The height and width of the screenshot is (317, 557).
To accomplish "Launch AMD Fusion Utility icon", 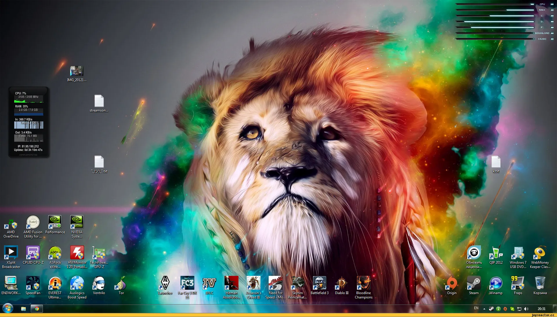I will tap(33, 227).
